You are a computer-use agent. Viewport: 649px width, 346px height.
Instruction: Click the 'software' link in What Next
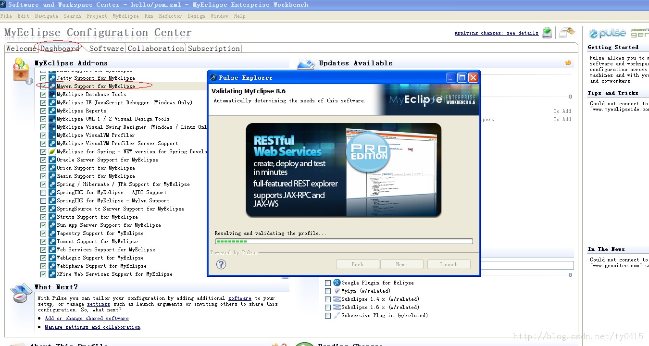tap(240, 298)
